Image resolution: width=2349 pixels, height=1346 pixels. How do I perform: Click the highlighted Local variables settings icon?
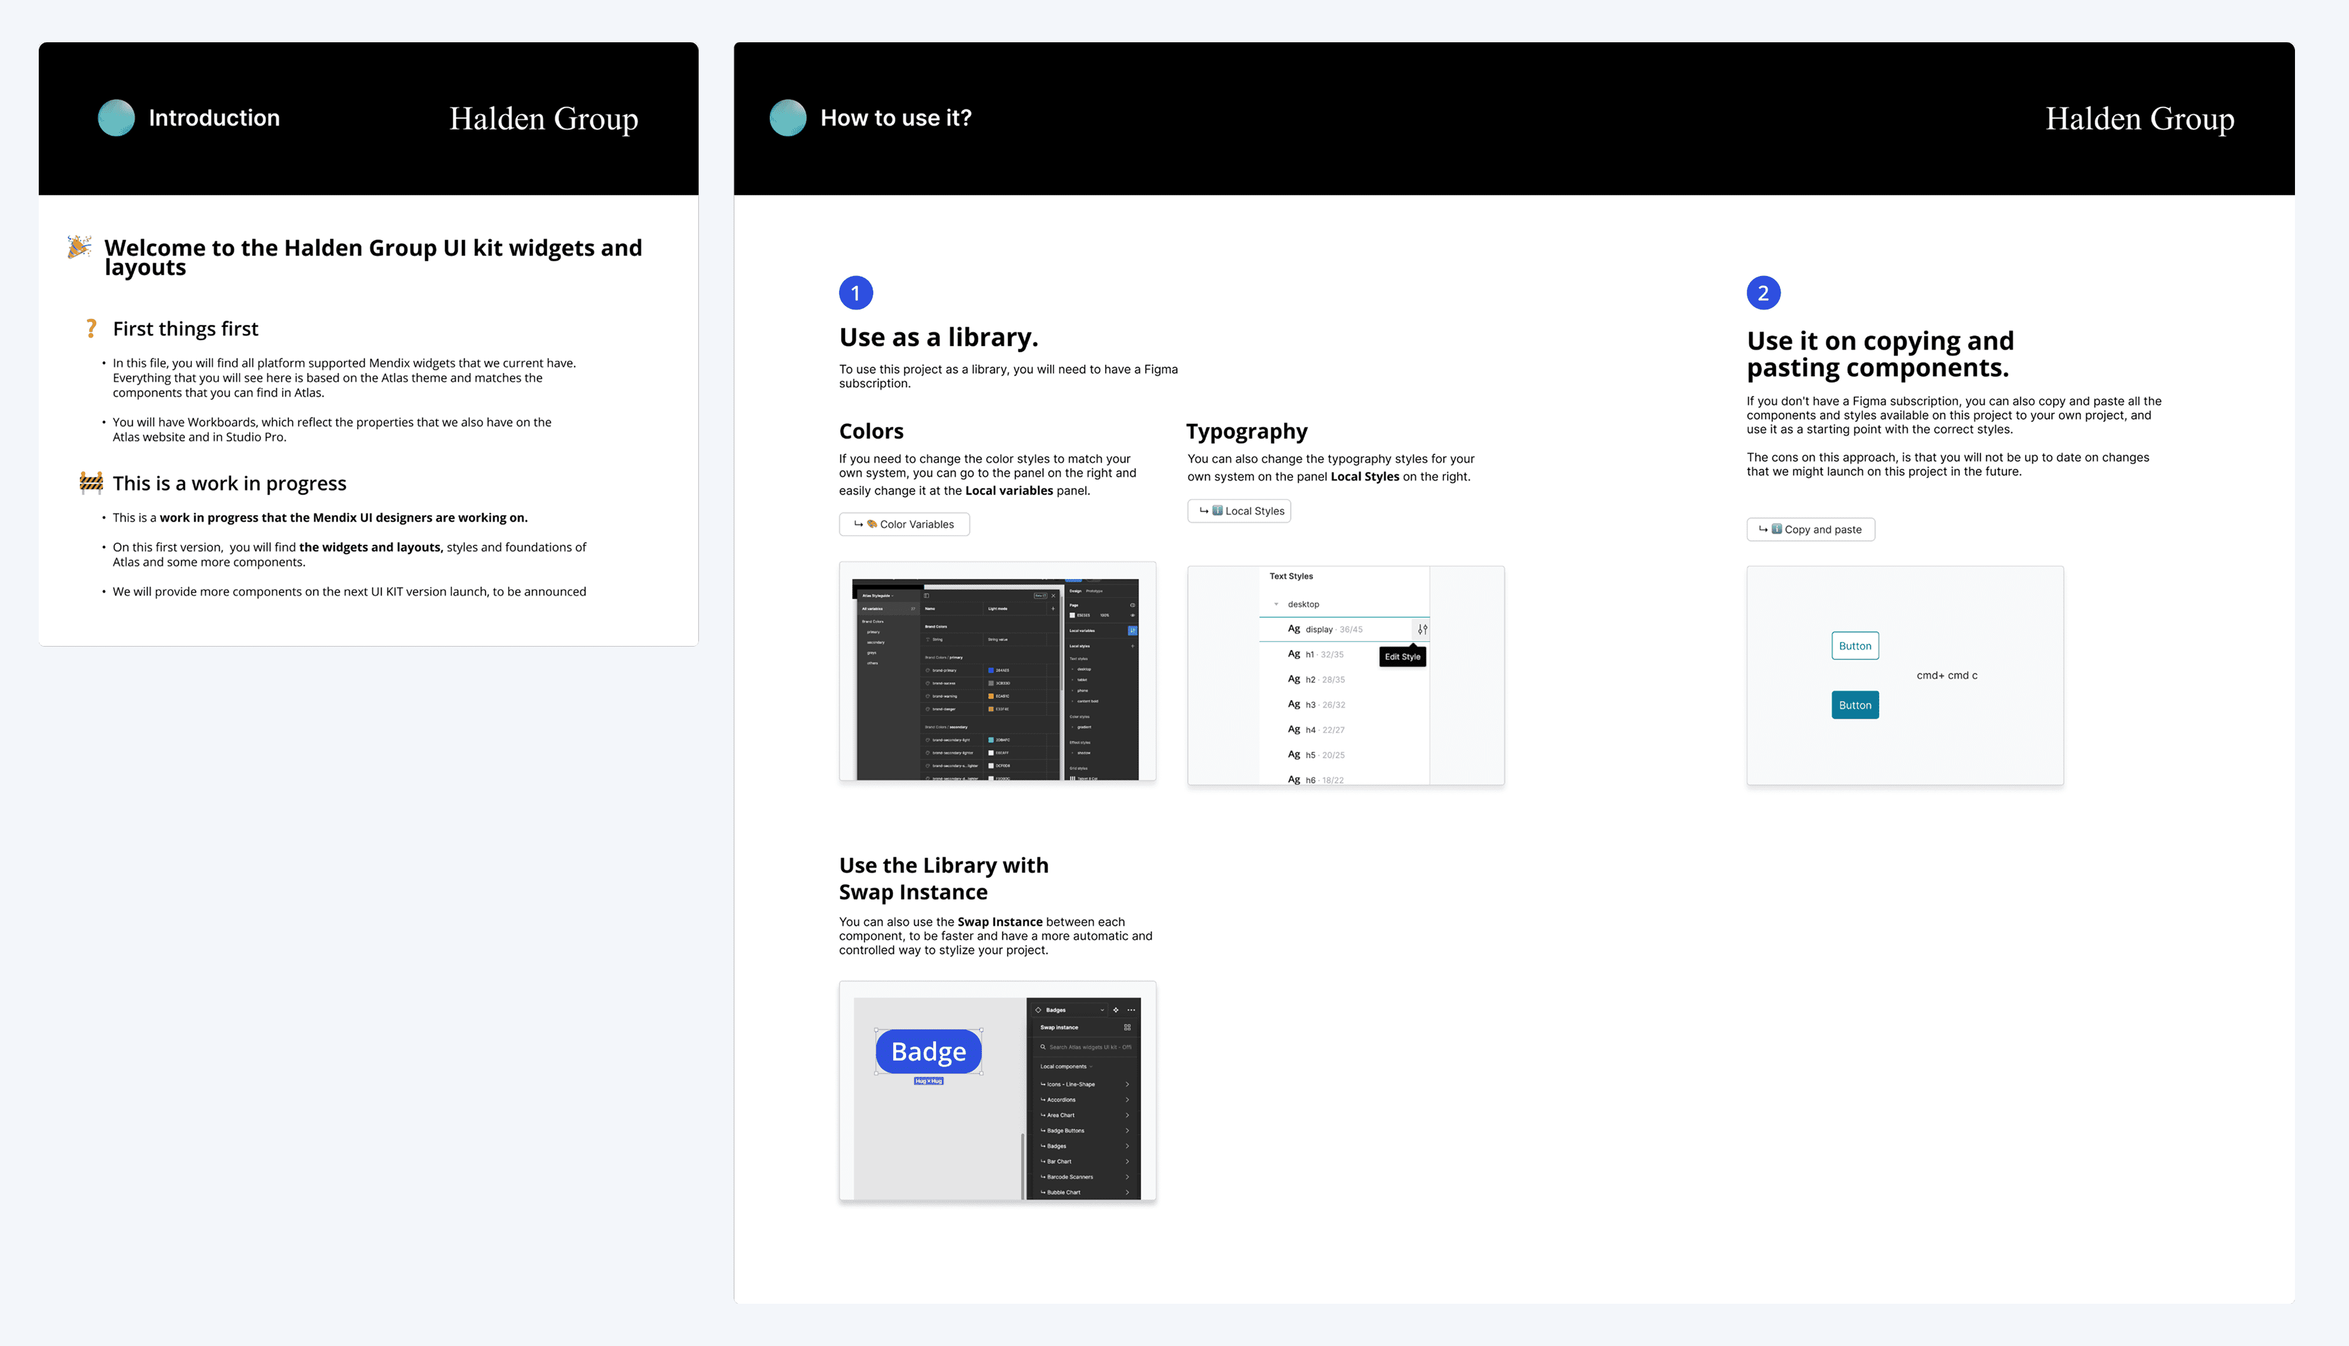pos(1133,631)
